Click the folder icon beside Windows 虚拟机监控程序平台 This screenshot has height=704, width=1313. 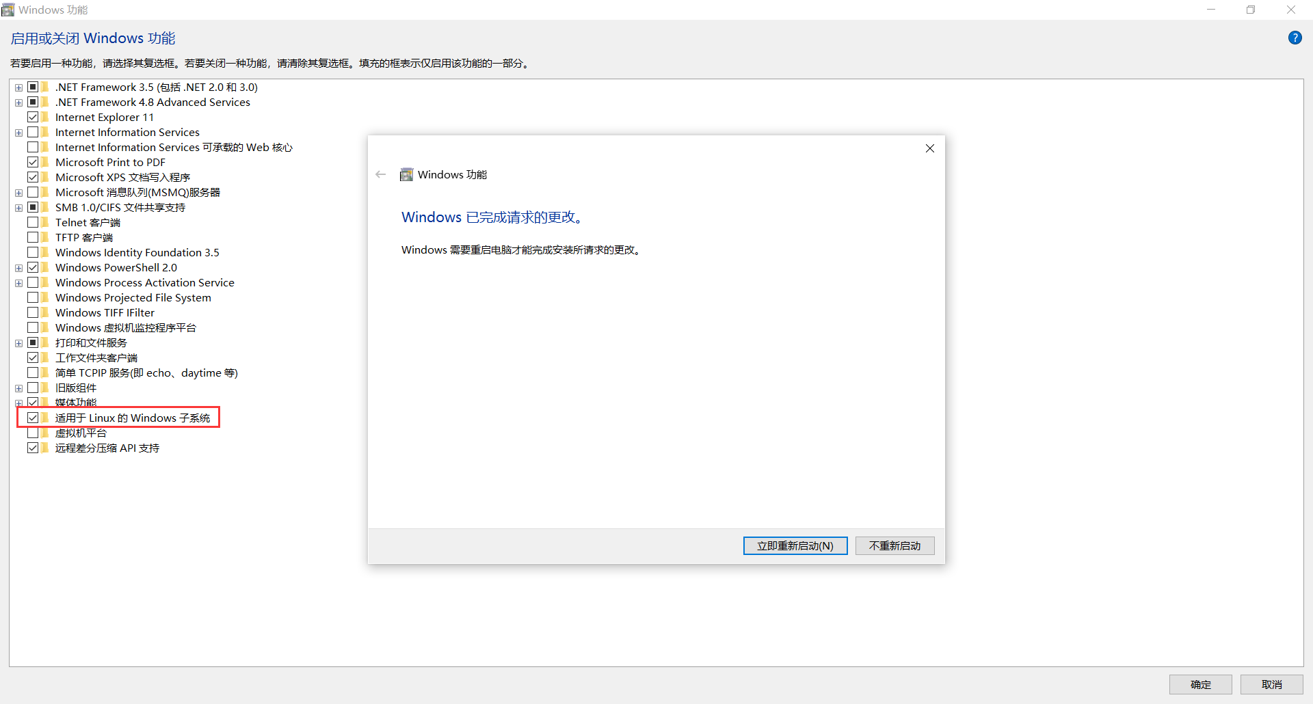click(x=45, y=327)
